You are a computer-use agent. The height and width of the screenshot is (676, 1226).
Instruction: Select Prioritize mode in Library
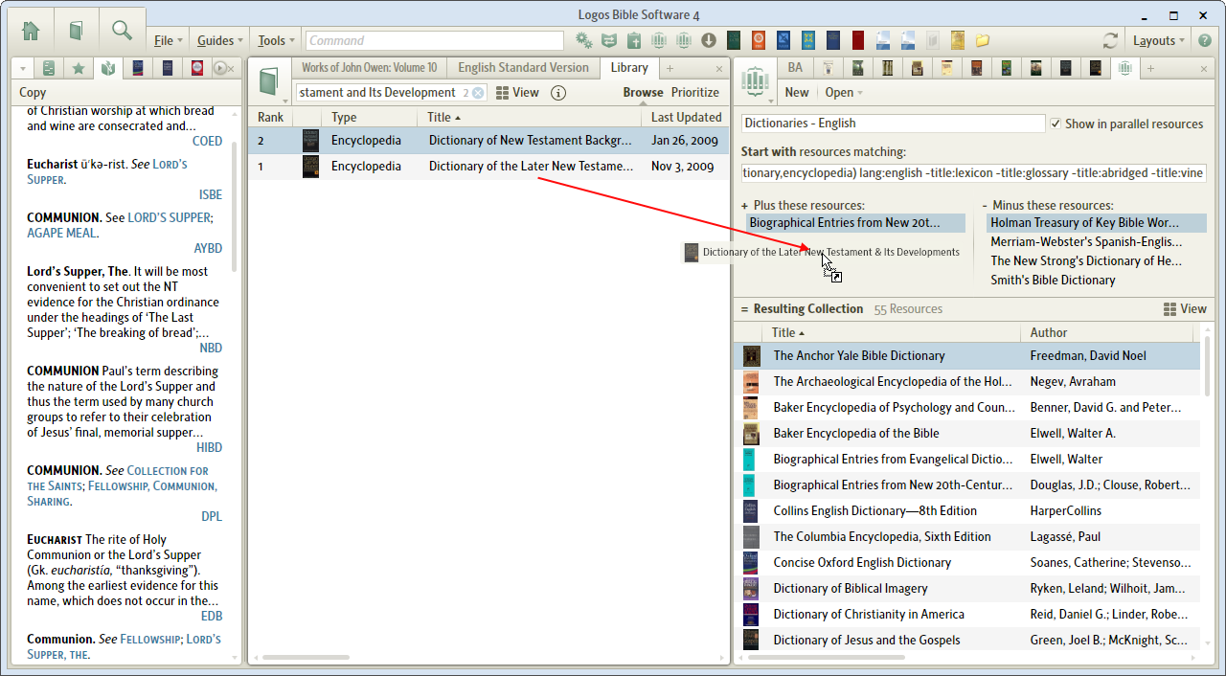click(x=695, y=92)
